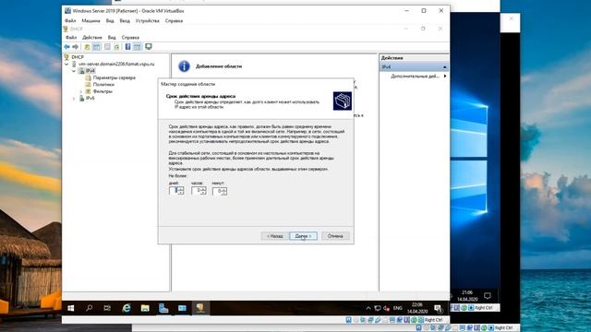The width and height of the screenshot is (591, 332).
Task: Select the vm-server.domain2206 server node
Action: pyautogui.click(x=116, y=64)
